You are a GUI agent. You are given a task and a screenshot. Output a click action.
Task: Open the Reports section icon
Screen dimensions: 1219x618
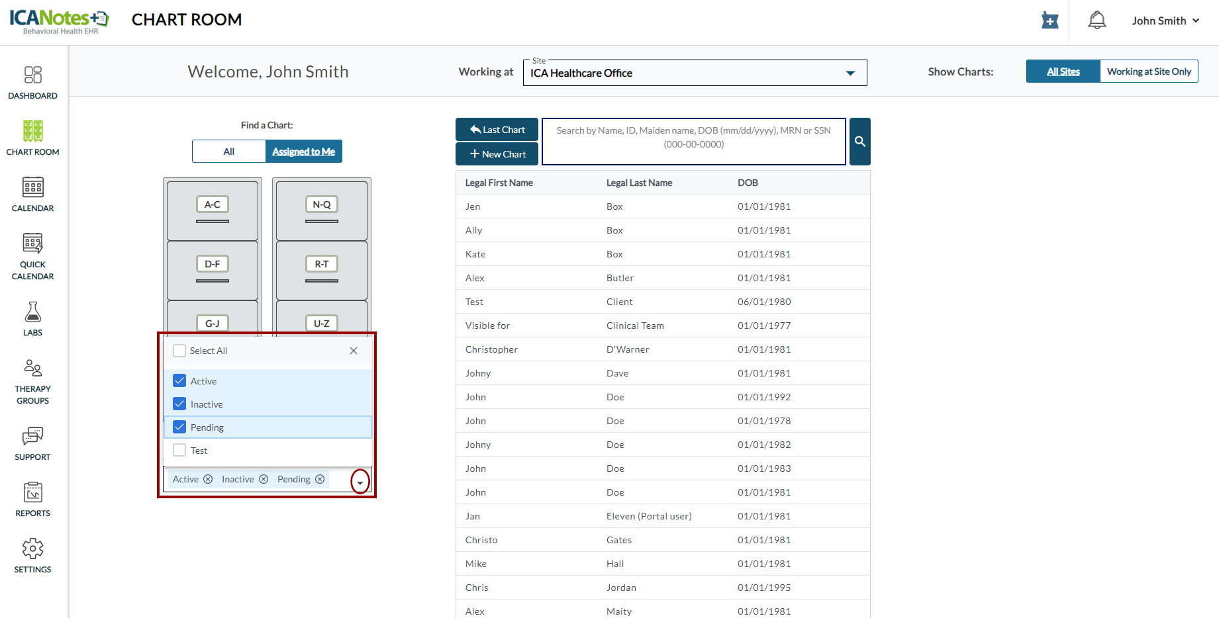(x=32, y=499)
